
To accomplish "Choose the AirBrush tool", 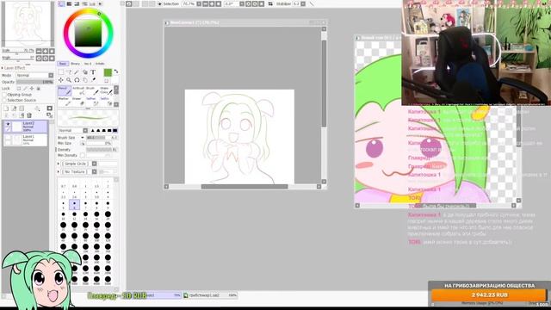I will (x=78, y=90).
